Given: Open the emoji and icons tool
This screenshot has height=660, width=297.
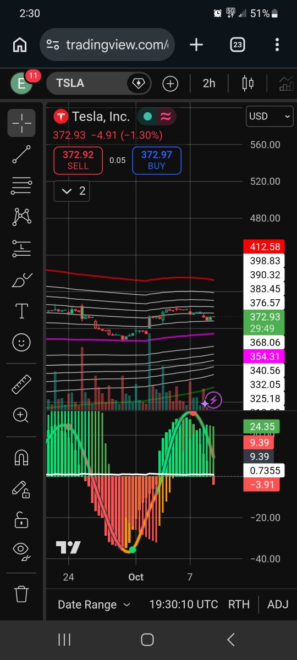Looking at the screenshot, I should (x=21, y=343).
